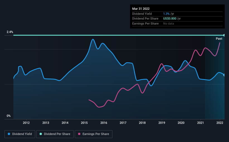Screen dimensions: 229x142
Task: Click the US$0.800 value in tooltip
Action: pos(170,19)
